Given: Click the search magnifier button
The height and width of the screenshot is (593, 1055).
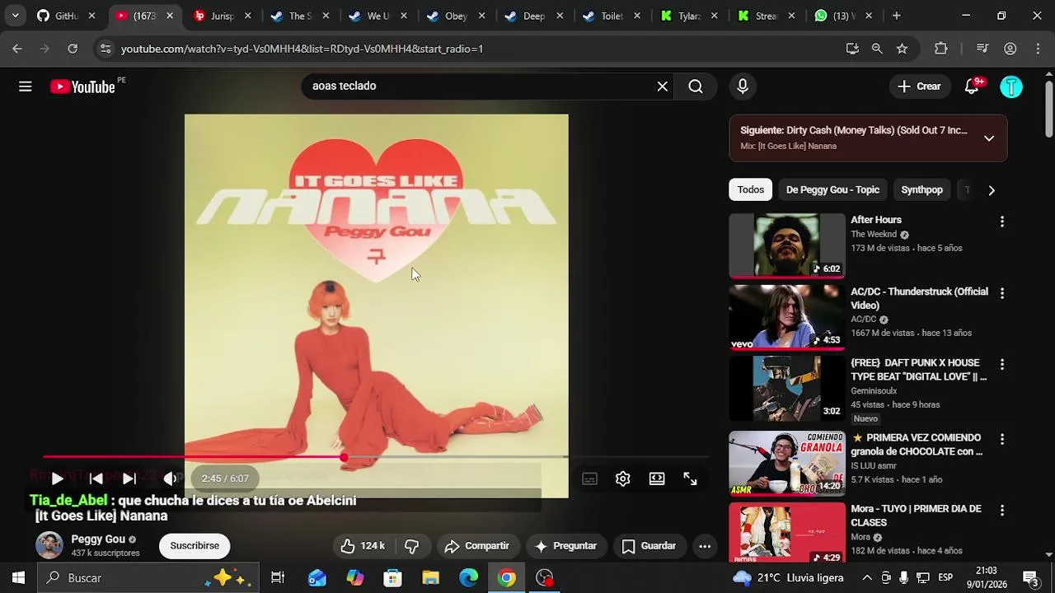Looking at the screenshot, I should tap(696, 86).
